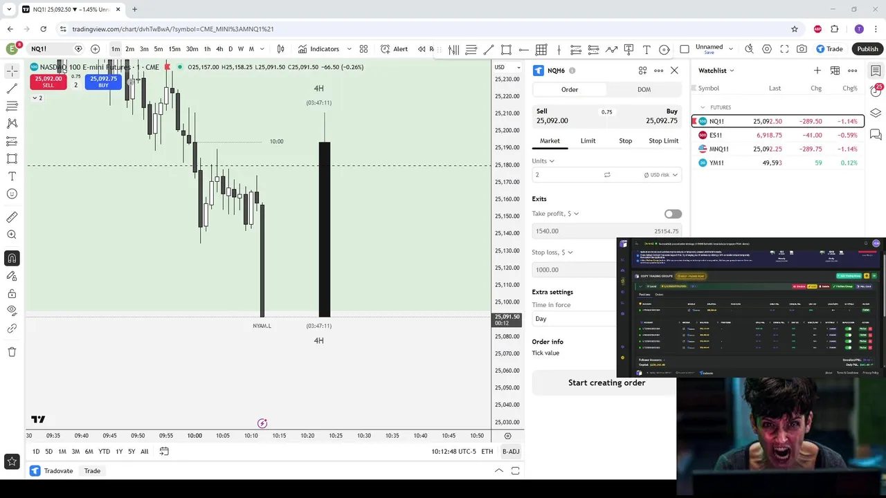Collapse the indicator legend chevron showing 2
This screenshot has height=498, width=886.
click(x=37, y=98)
